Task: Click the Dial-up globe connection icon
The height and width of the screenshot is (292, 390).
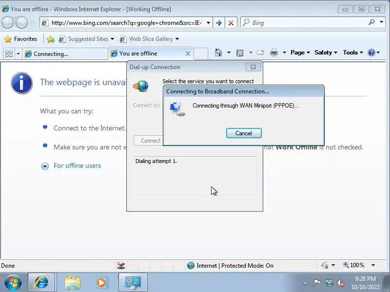Action: [141, 86]
